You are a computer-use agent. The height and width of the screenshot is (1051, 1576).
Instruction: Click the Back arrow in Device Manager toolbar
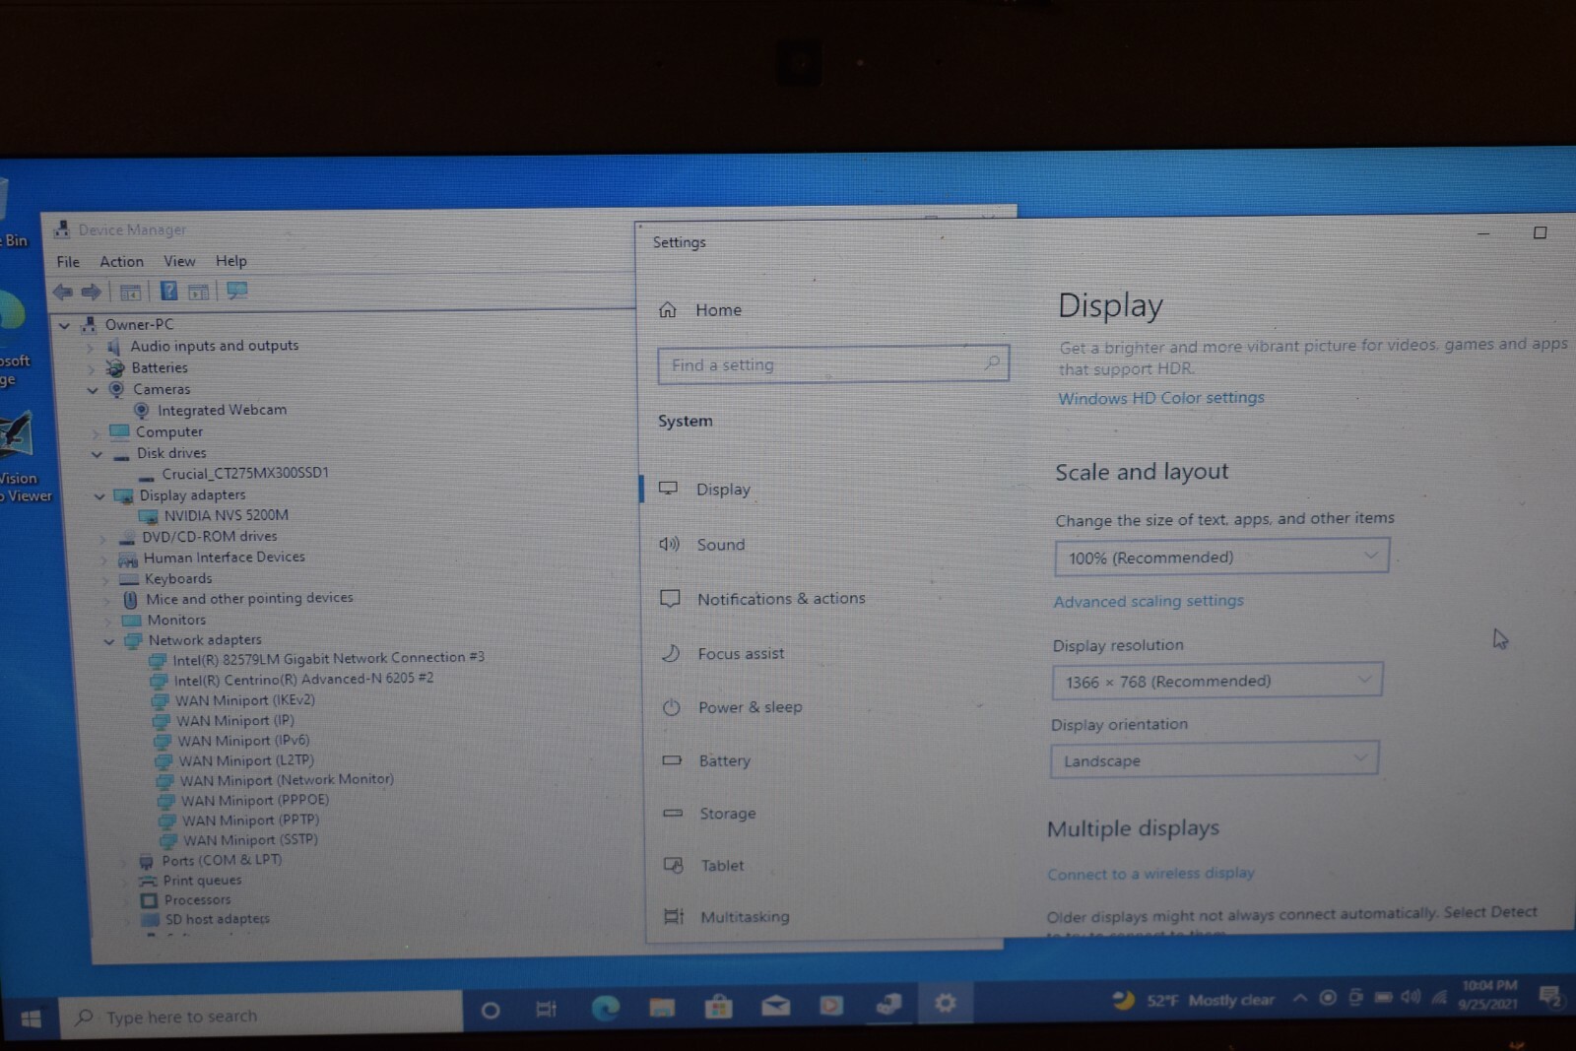tap(62, 292)
